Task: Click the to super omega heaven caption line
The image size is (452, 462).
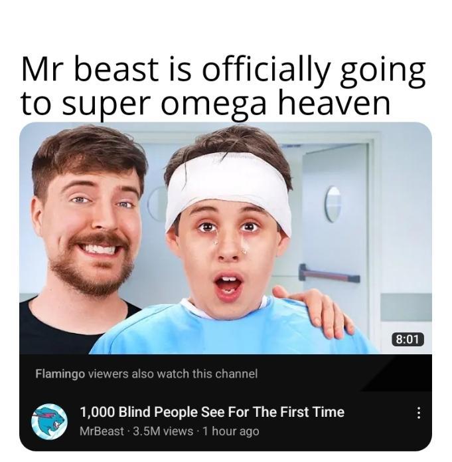Action: coord(206,104)
